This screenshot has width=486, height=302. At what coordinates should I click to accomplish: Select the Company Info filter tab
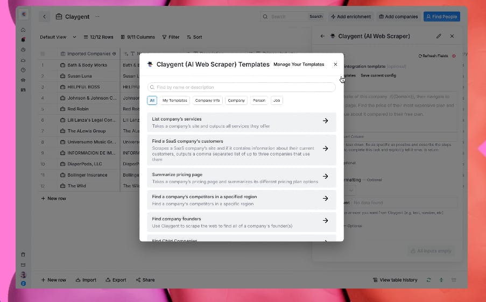[x=207, y=101]
